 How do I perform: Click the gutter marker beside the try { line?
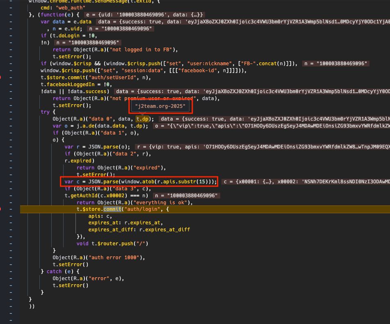(x=11, y=112)
